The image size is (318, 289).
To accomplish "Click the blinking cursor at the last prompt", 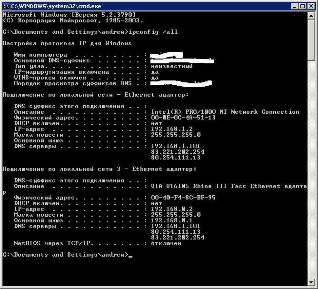I will [130, 256].
